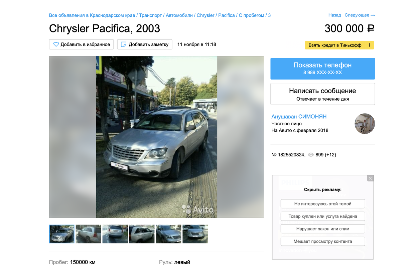Click the note icon in Добавить заметку
This screenshot has width=401, height=266.
click(x=124, y=44)
